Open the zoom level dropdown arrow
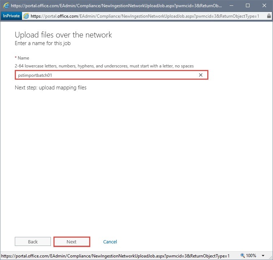 [263, 256]
